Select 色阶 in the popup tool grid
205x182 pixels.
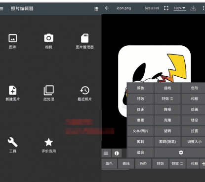(194, 88)
